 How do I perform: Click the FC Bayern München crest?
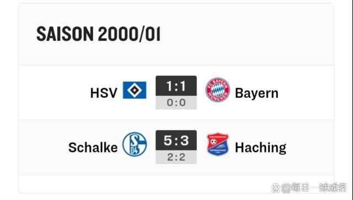pyautogui.click(x=217, y=90)
